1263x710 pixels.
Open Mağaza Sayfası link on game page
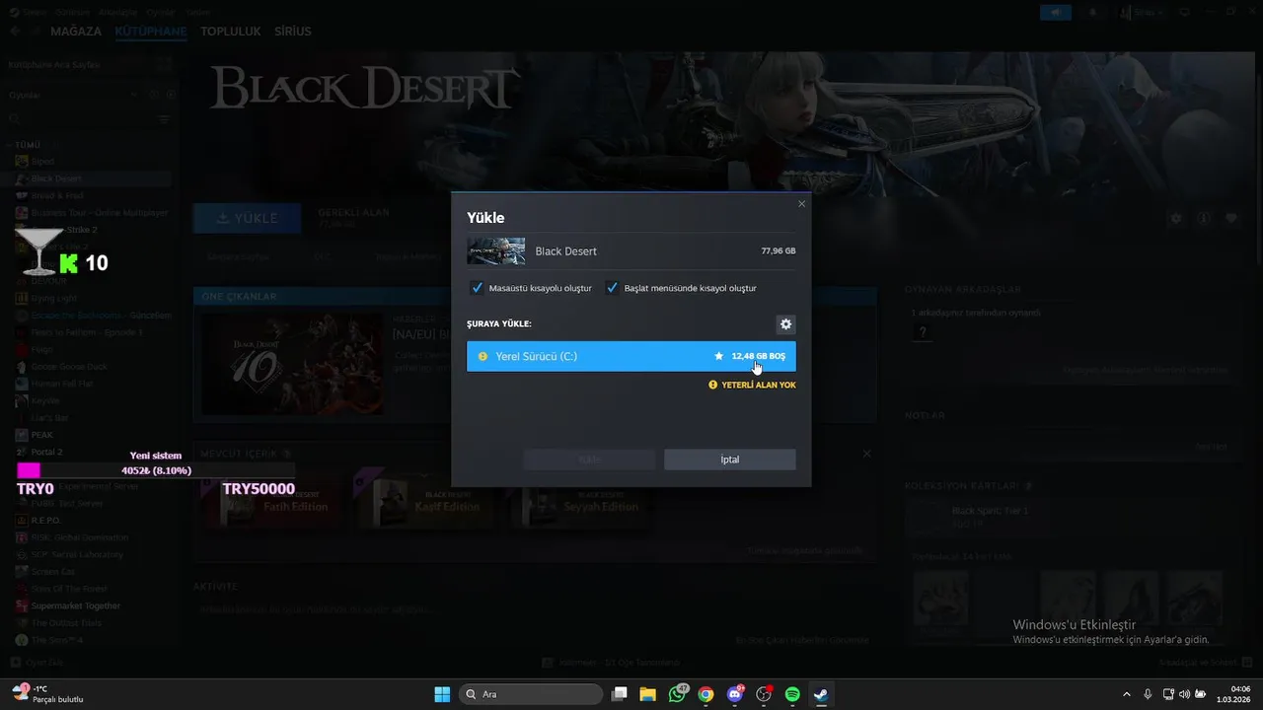point(237,256)
